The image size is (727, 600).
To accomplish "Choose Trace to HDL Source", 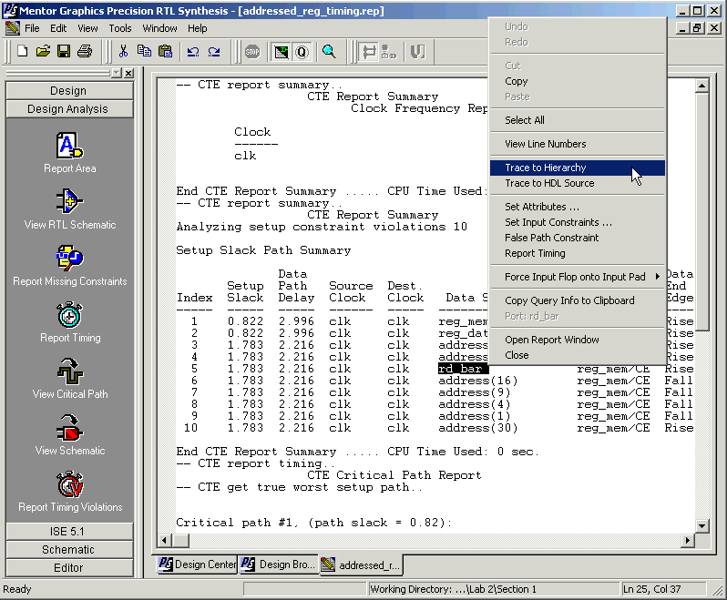I will (578, 183).
